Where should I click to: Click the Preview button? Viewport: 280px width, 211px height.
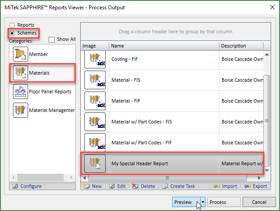(186, 202)
